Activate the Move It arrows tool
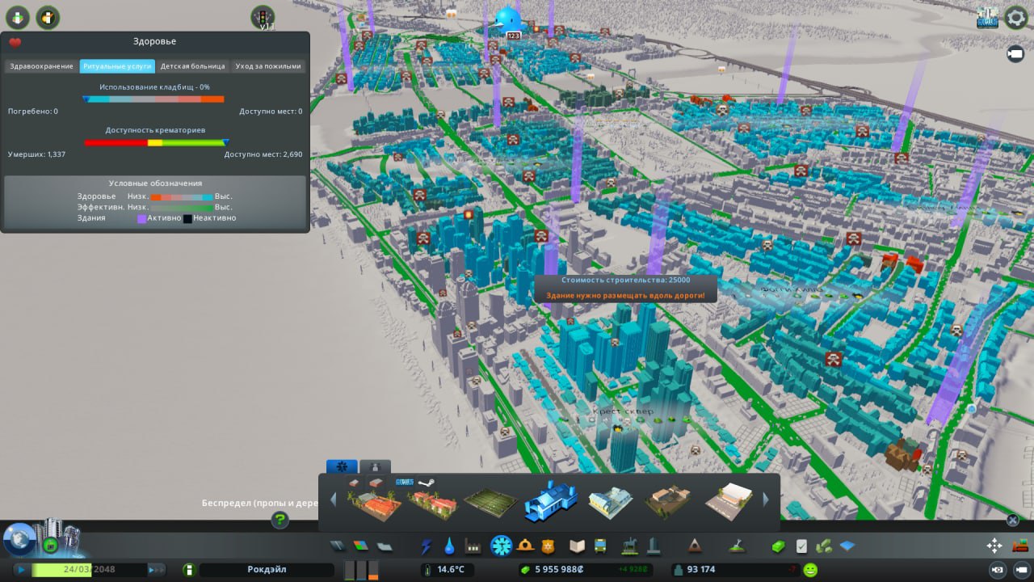The height and width of the screenshot is (582, 1034). tap(994, 546)
